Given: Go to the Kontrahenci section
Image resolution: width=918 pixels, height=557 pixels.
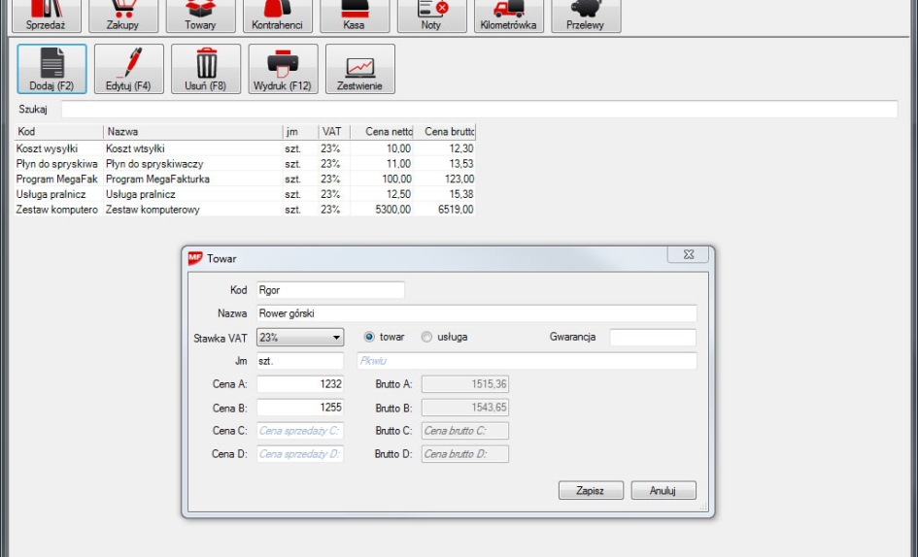Looking at the screenshot, I should (x=277, y=16).
